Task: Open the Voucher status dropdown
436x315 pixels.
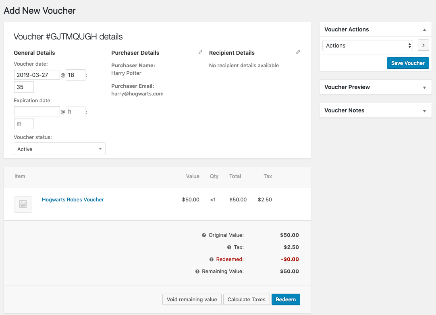Action: 60,149
